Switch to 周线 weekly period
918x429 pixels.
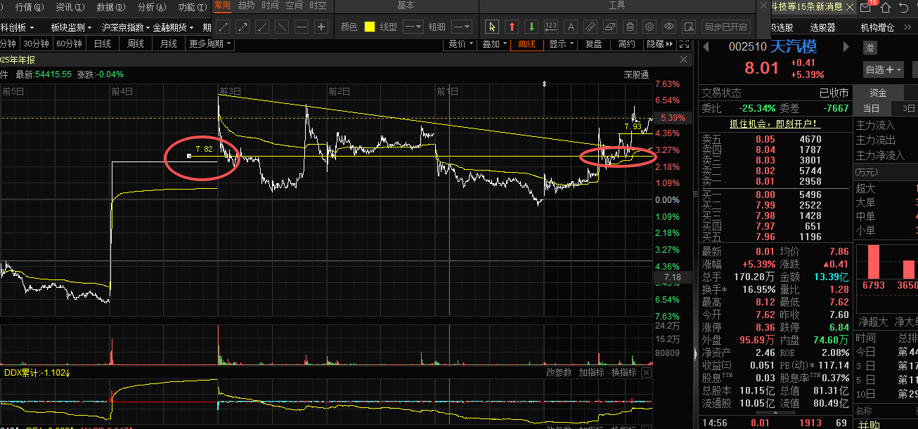click(136, 44)
